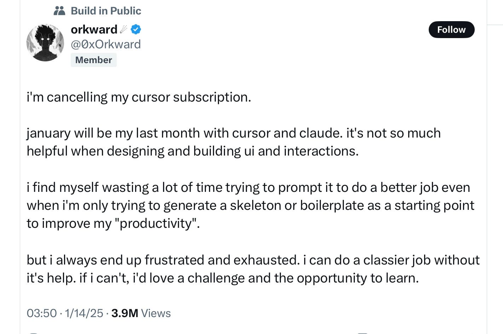Viewport: 503px width, 334px height.
Task: Click the "cancelling my cursor subscription" line
Action: [139, 97]
